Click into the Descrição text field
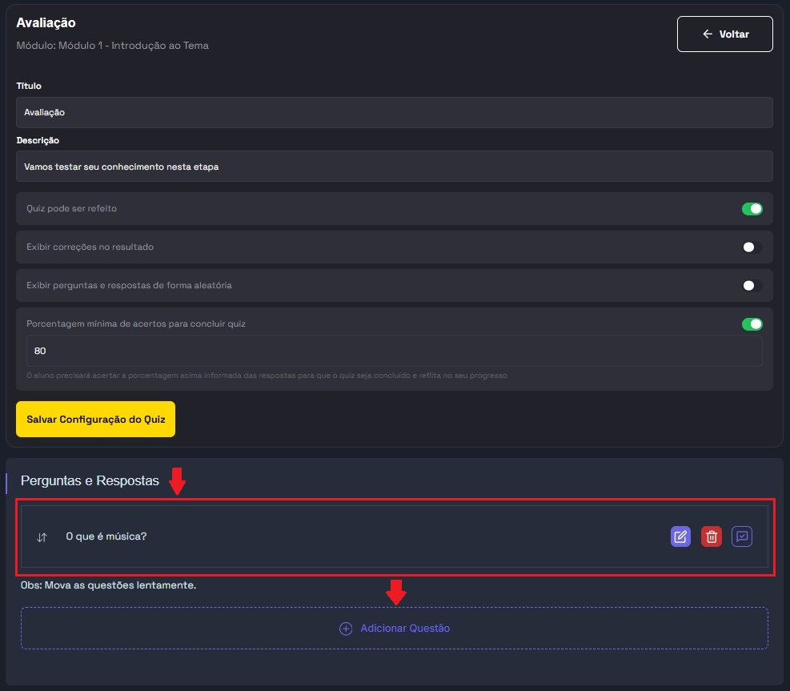The height and width of the screenshot is (691, 790). tap(394, 167)
